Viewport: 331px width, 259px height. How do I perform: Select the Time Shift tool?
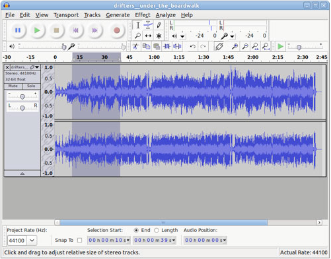pyautogui.click(x=148, y=36)
